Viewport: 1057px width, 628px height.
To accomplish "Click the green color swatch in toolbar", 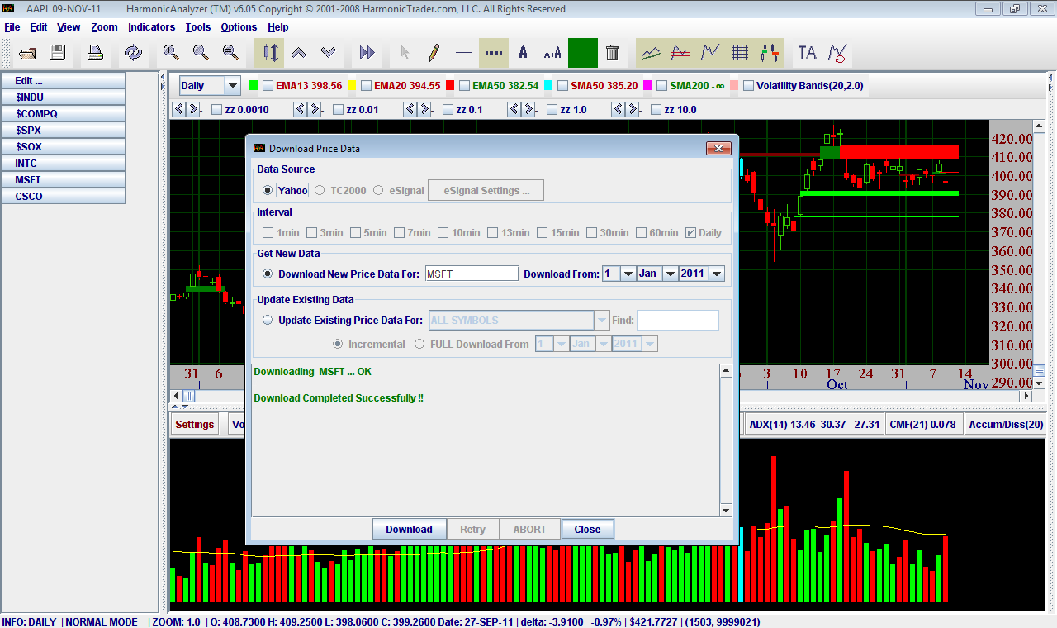I will (x=582, y=53).
